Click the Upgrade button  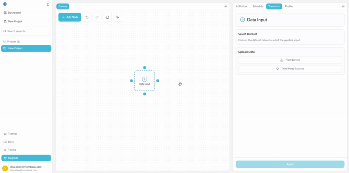click(26, 158)
